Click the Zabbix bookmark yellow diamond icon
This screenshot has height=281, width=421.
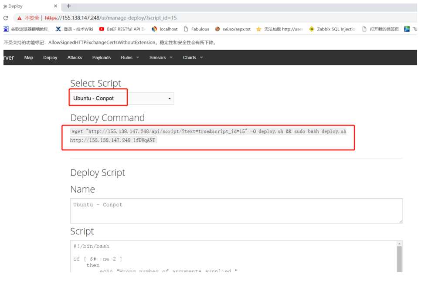tap(312, 29)
